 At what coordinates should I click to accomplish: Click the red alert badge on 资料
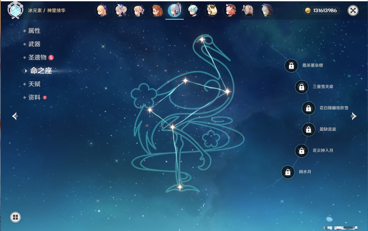coord(45,98)
